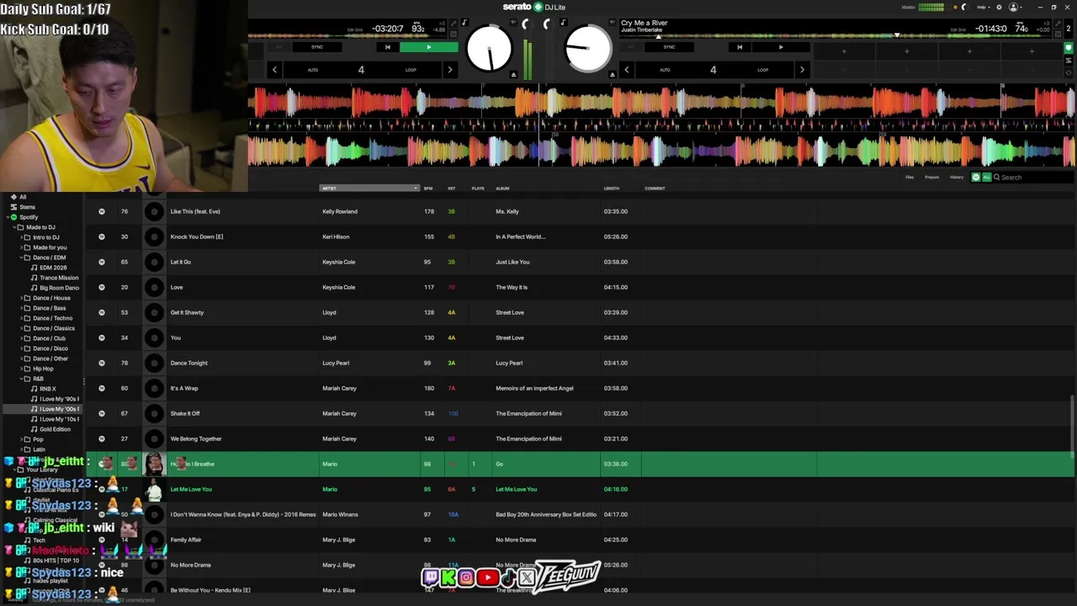Click the Master output level meter
This screenshot has height=606, width=1077.
pos(931,7)
